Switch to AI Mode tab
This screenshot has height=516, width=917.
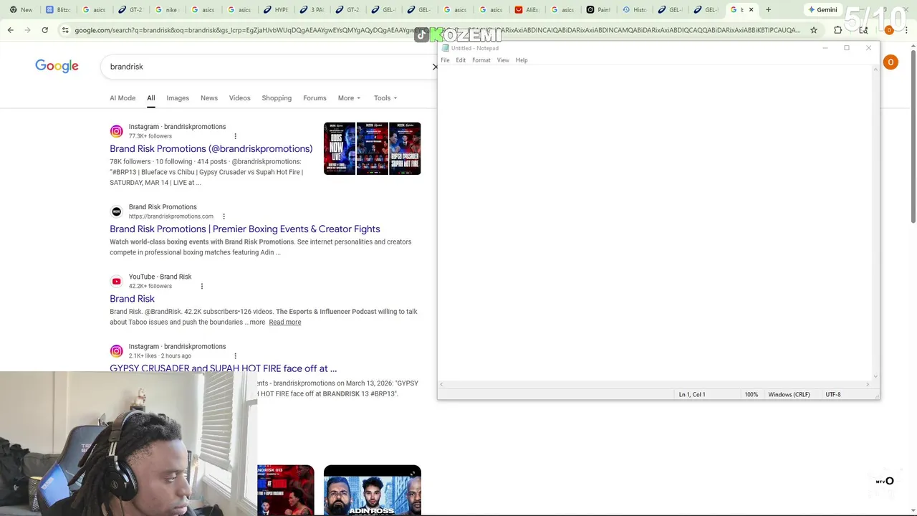click(x=123, y=98)
